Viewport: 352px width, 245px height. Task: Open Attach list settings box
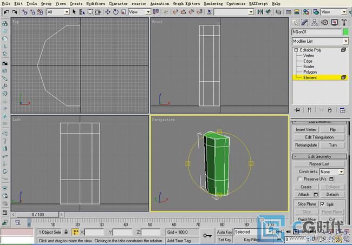316,195
